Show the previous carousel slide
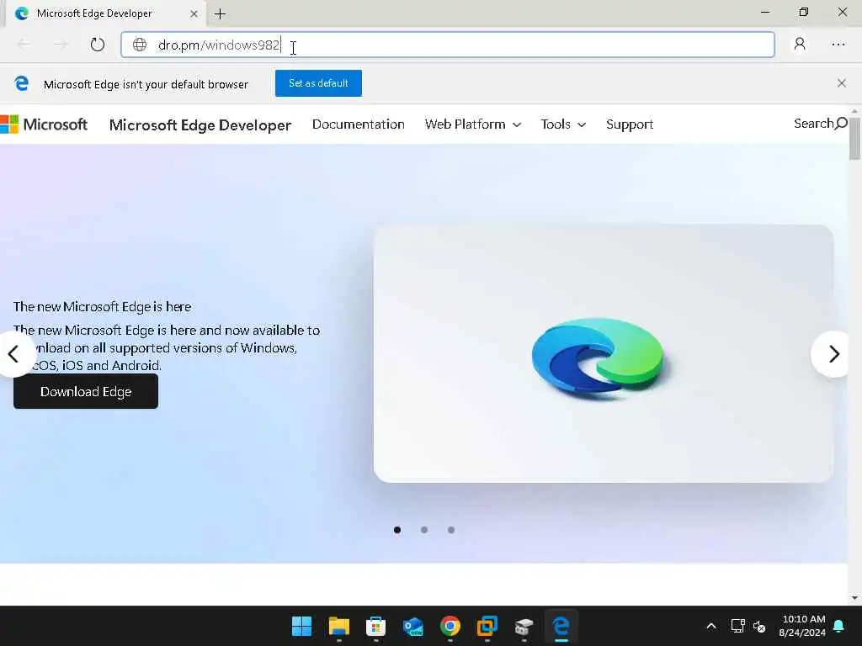This screenshot has width=862, height=646. [x=13, y=354]
